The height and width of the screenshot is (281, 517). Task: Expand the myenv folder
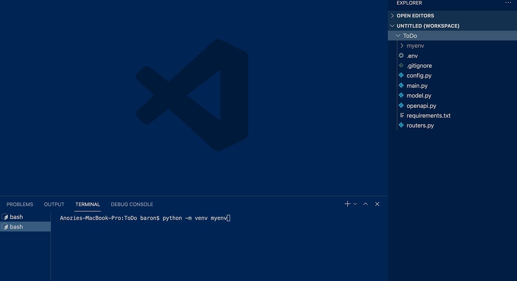(402, 46)
